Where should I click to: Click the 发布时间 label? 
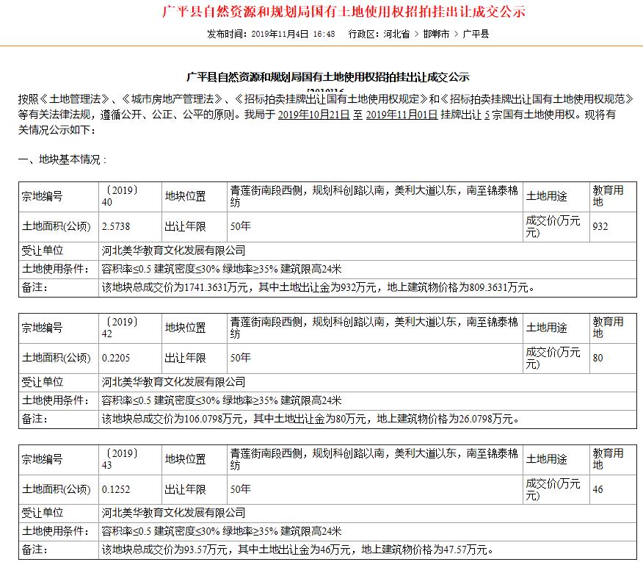[x=226, y=34]
